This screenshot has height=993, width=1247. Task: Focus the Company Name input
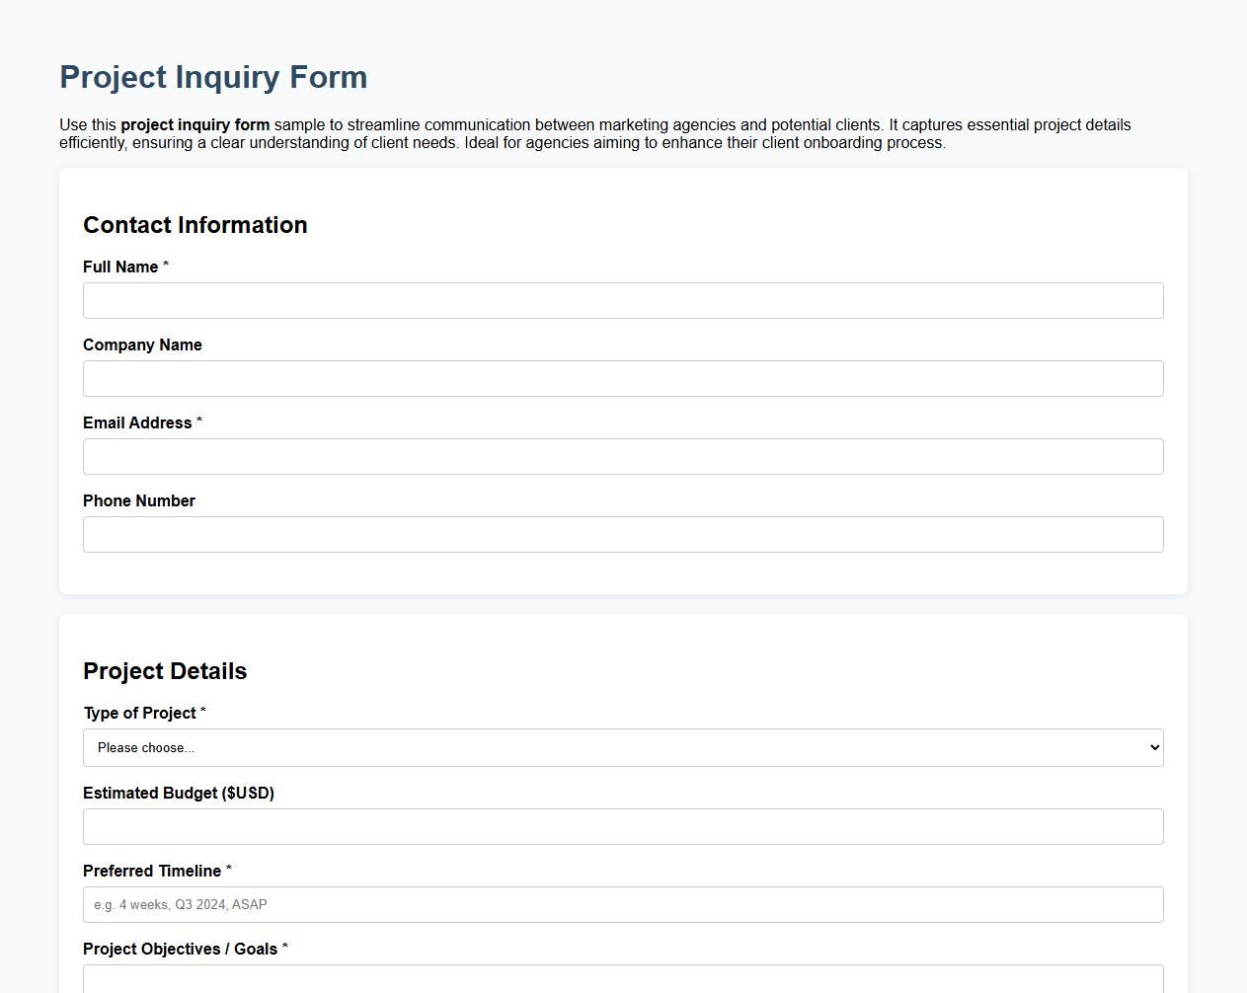coord(623,378)
